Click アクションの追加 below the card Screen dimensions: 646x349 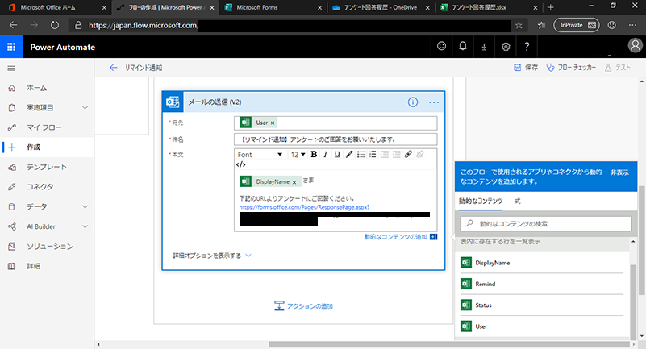[x=303, y=305]
